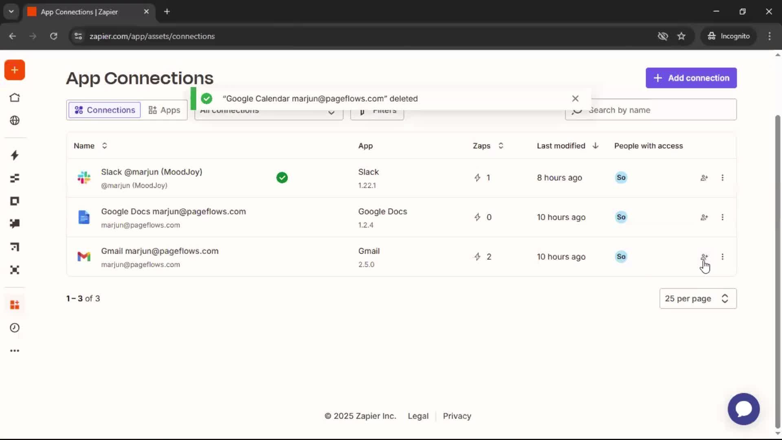The width and height of the screenshot is (782, 440).
Task: Open Zap History clock icon
Action: pyautogui.click(x=15, y=328)
